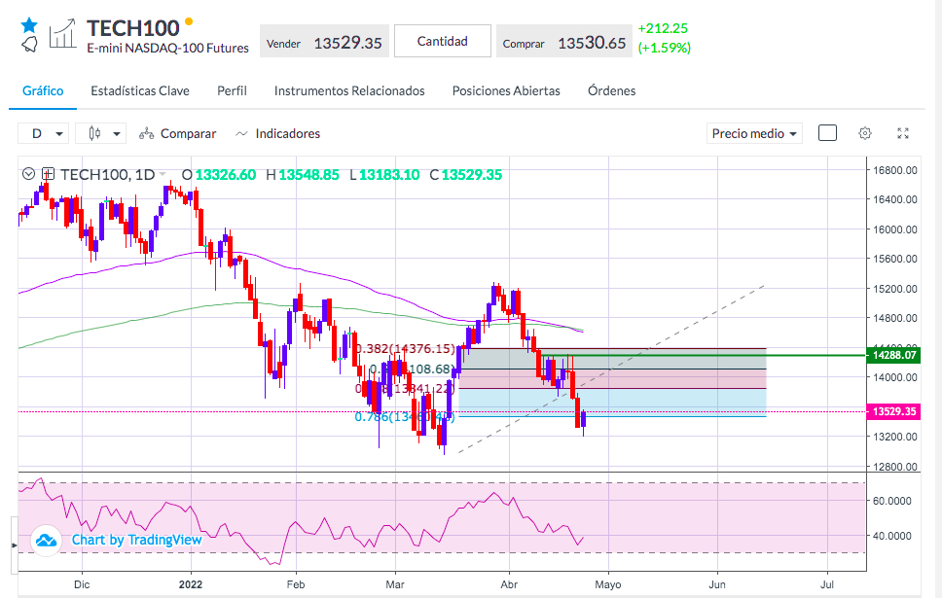Open the TECH100, 1D legend dropdown arrow

pos(163,174)
